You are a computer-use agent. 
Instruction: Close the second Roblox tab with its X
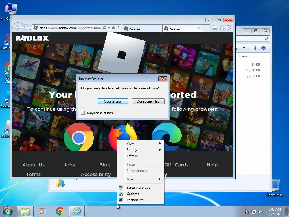[x=199, y=28]
